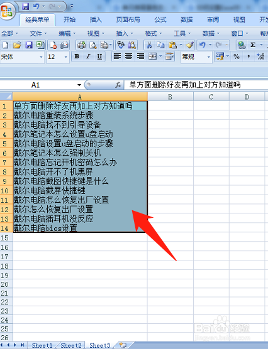
Task: Click the formula bar text field
Action: coord(196,85)
